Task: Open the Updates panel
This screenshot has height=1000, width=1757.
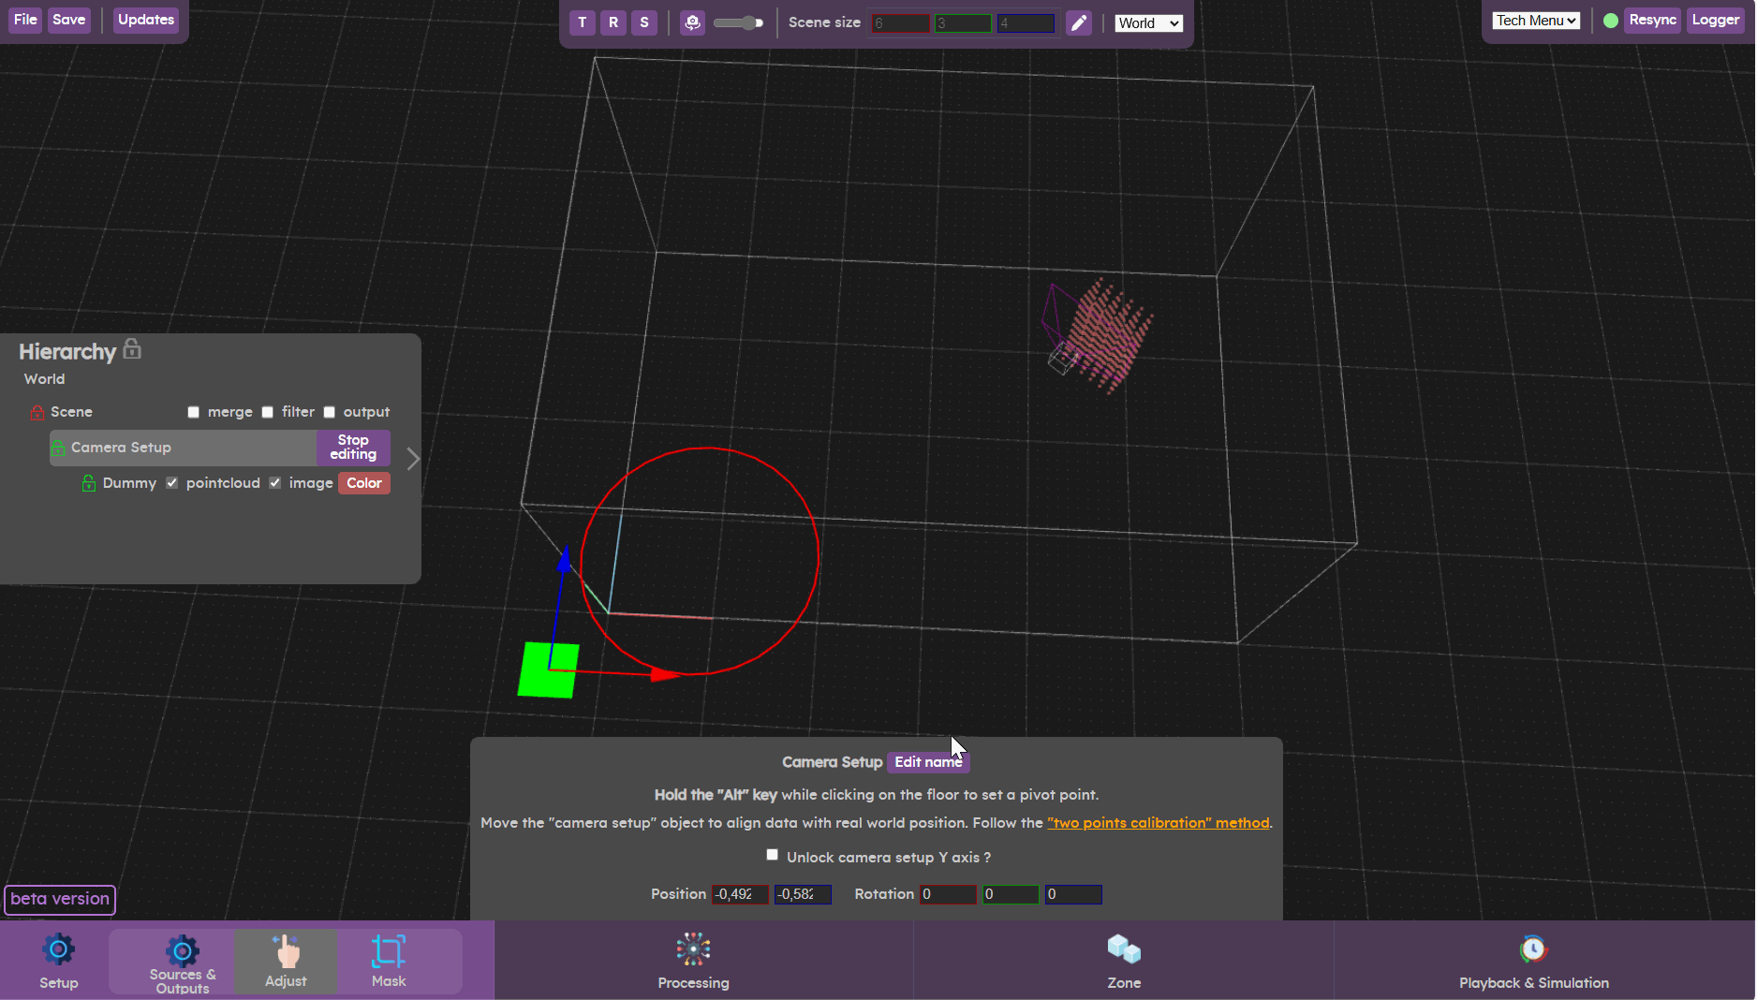Action: pyautogui.click(x=146, y=20)
